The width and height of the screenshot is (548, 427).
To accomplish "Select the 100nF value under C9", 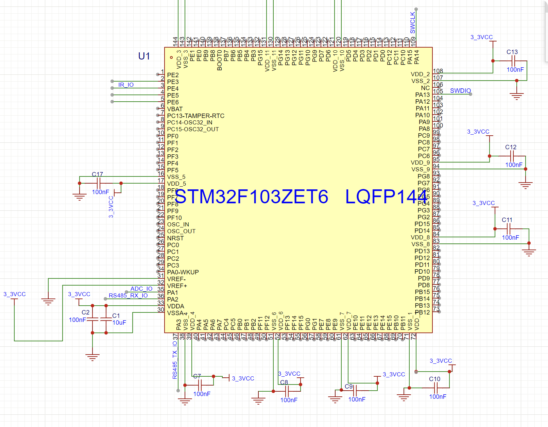I will [357, 399].
